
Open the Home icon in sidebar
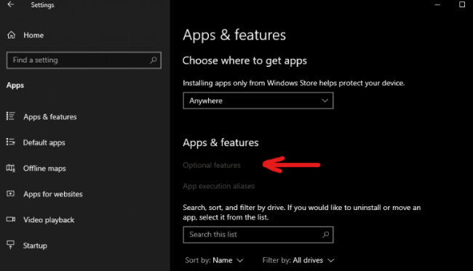(11, 35)
